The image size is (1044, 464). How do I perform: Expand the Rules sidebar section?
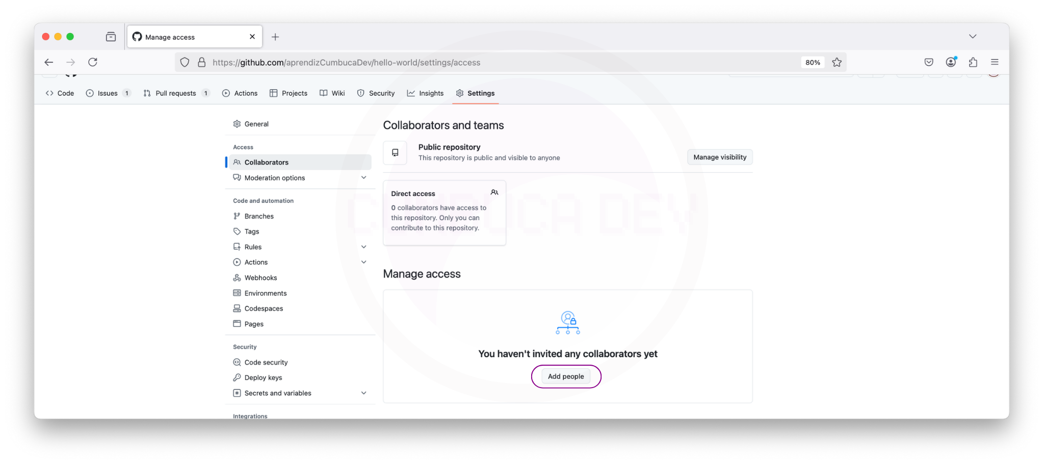363,247
